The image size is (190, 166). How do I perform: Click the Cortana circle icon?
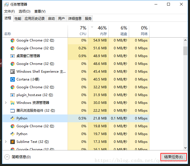tap(13, 79)
